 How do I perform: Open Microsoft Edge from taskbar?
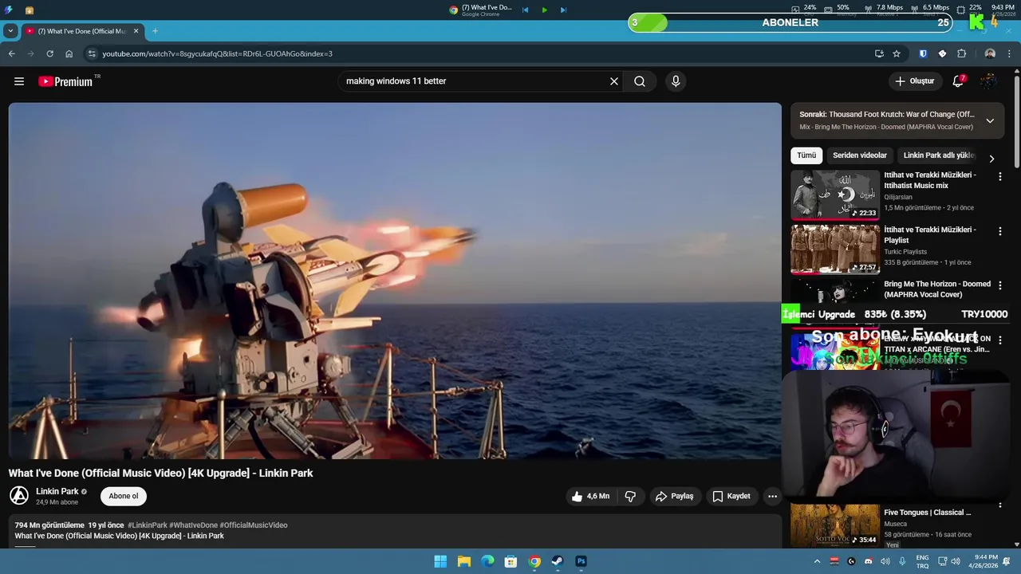click(x=487, y=561)
